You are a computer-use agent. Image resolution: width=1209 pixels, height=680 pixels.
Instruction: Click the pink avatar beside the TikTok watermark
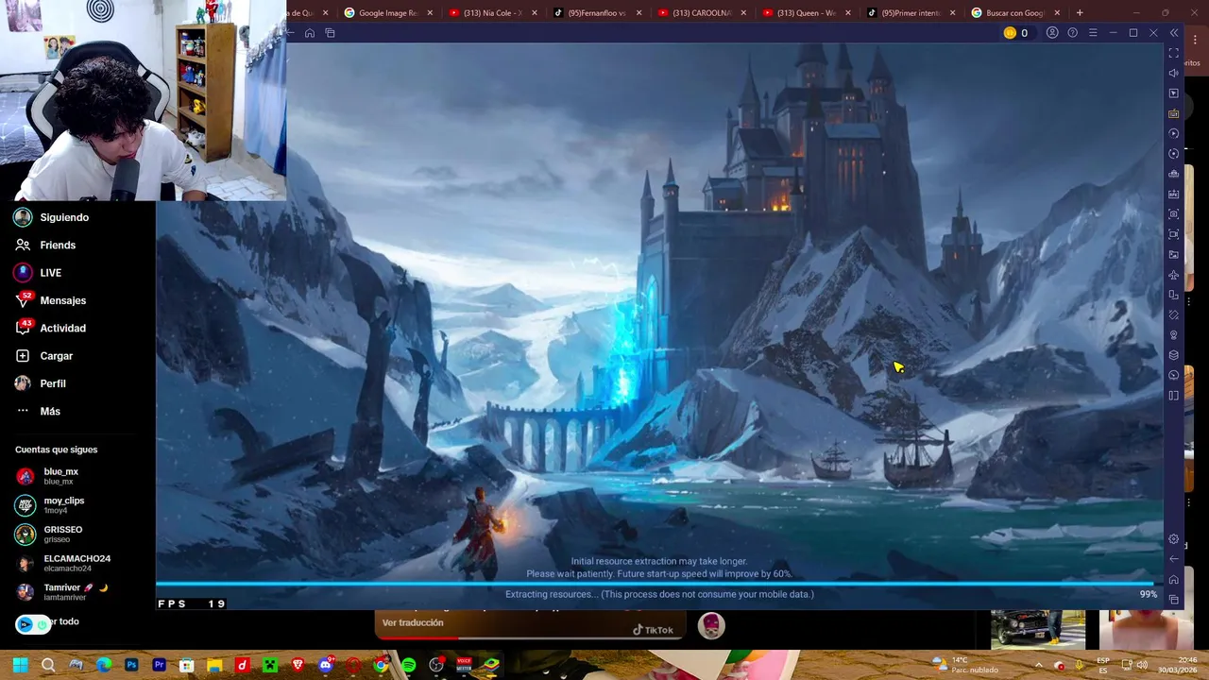tap(711, 625)
